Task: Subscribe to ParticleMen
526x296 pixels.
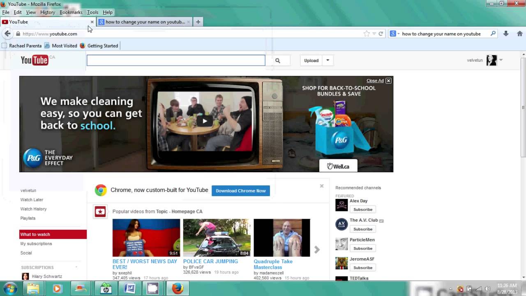Action: [x=363, y=248]
